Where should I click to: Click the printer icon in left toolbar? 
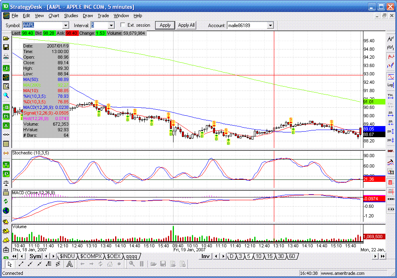tap(6, 57)
